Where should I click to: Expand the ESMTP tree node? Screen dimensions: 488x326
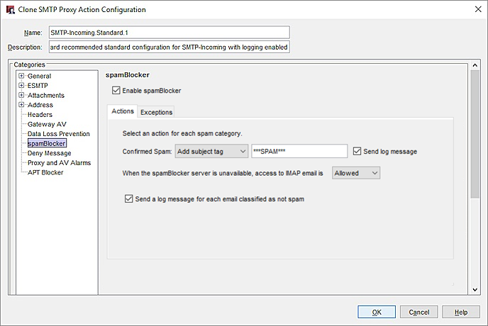pyautogui.click(x=22, y=86)
